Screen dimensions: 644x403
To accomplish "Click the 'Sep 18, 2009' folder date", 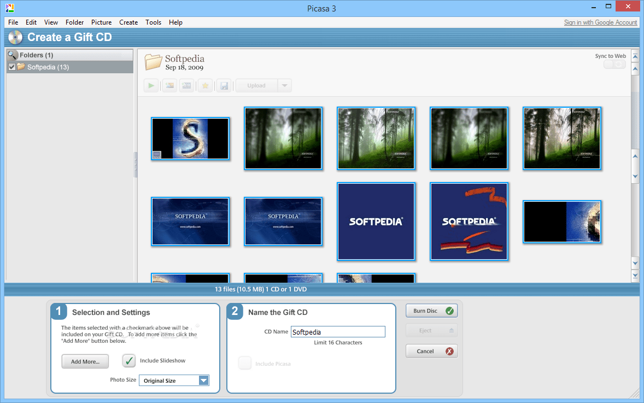I will (184, 67).
